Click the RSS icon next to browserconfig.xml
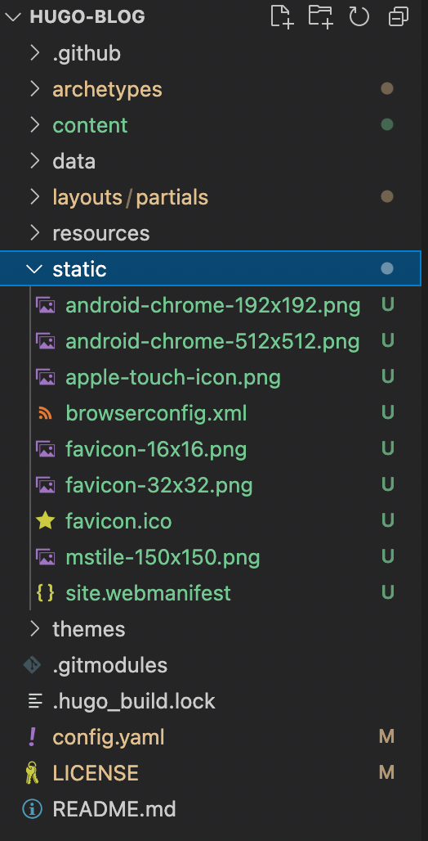428x841 pixels. [x=45, y=413]
